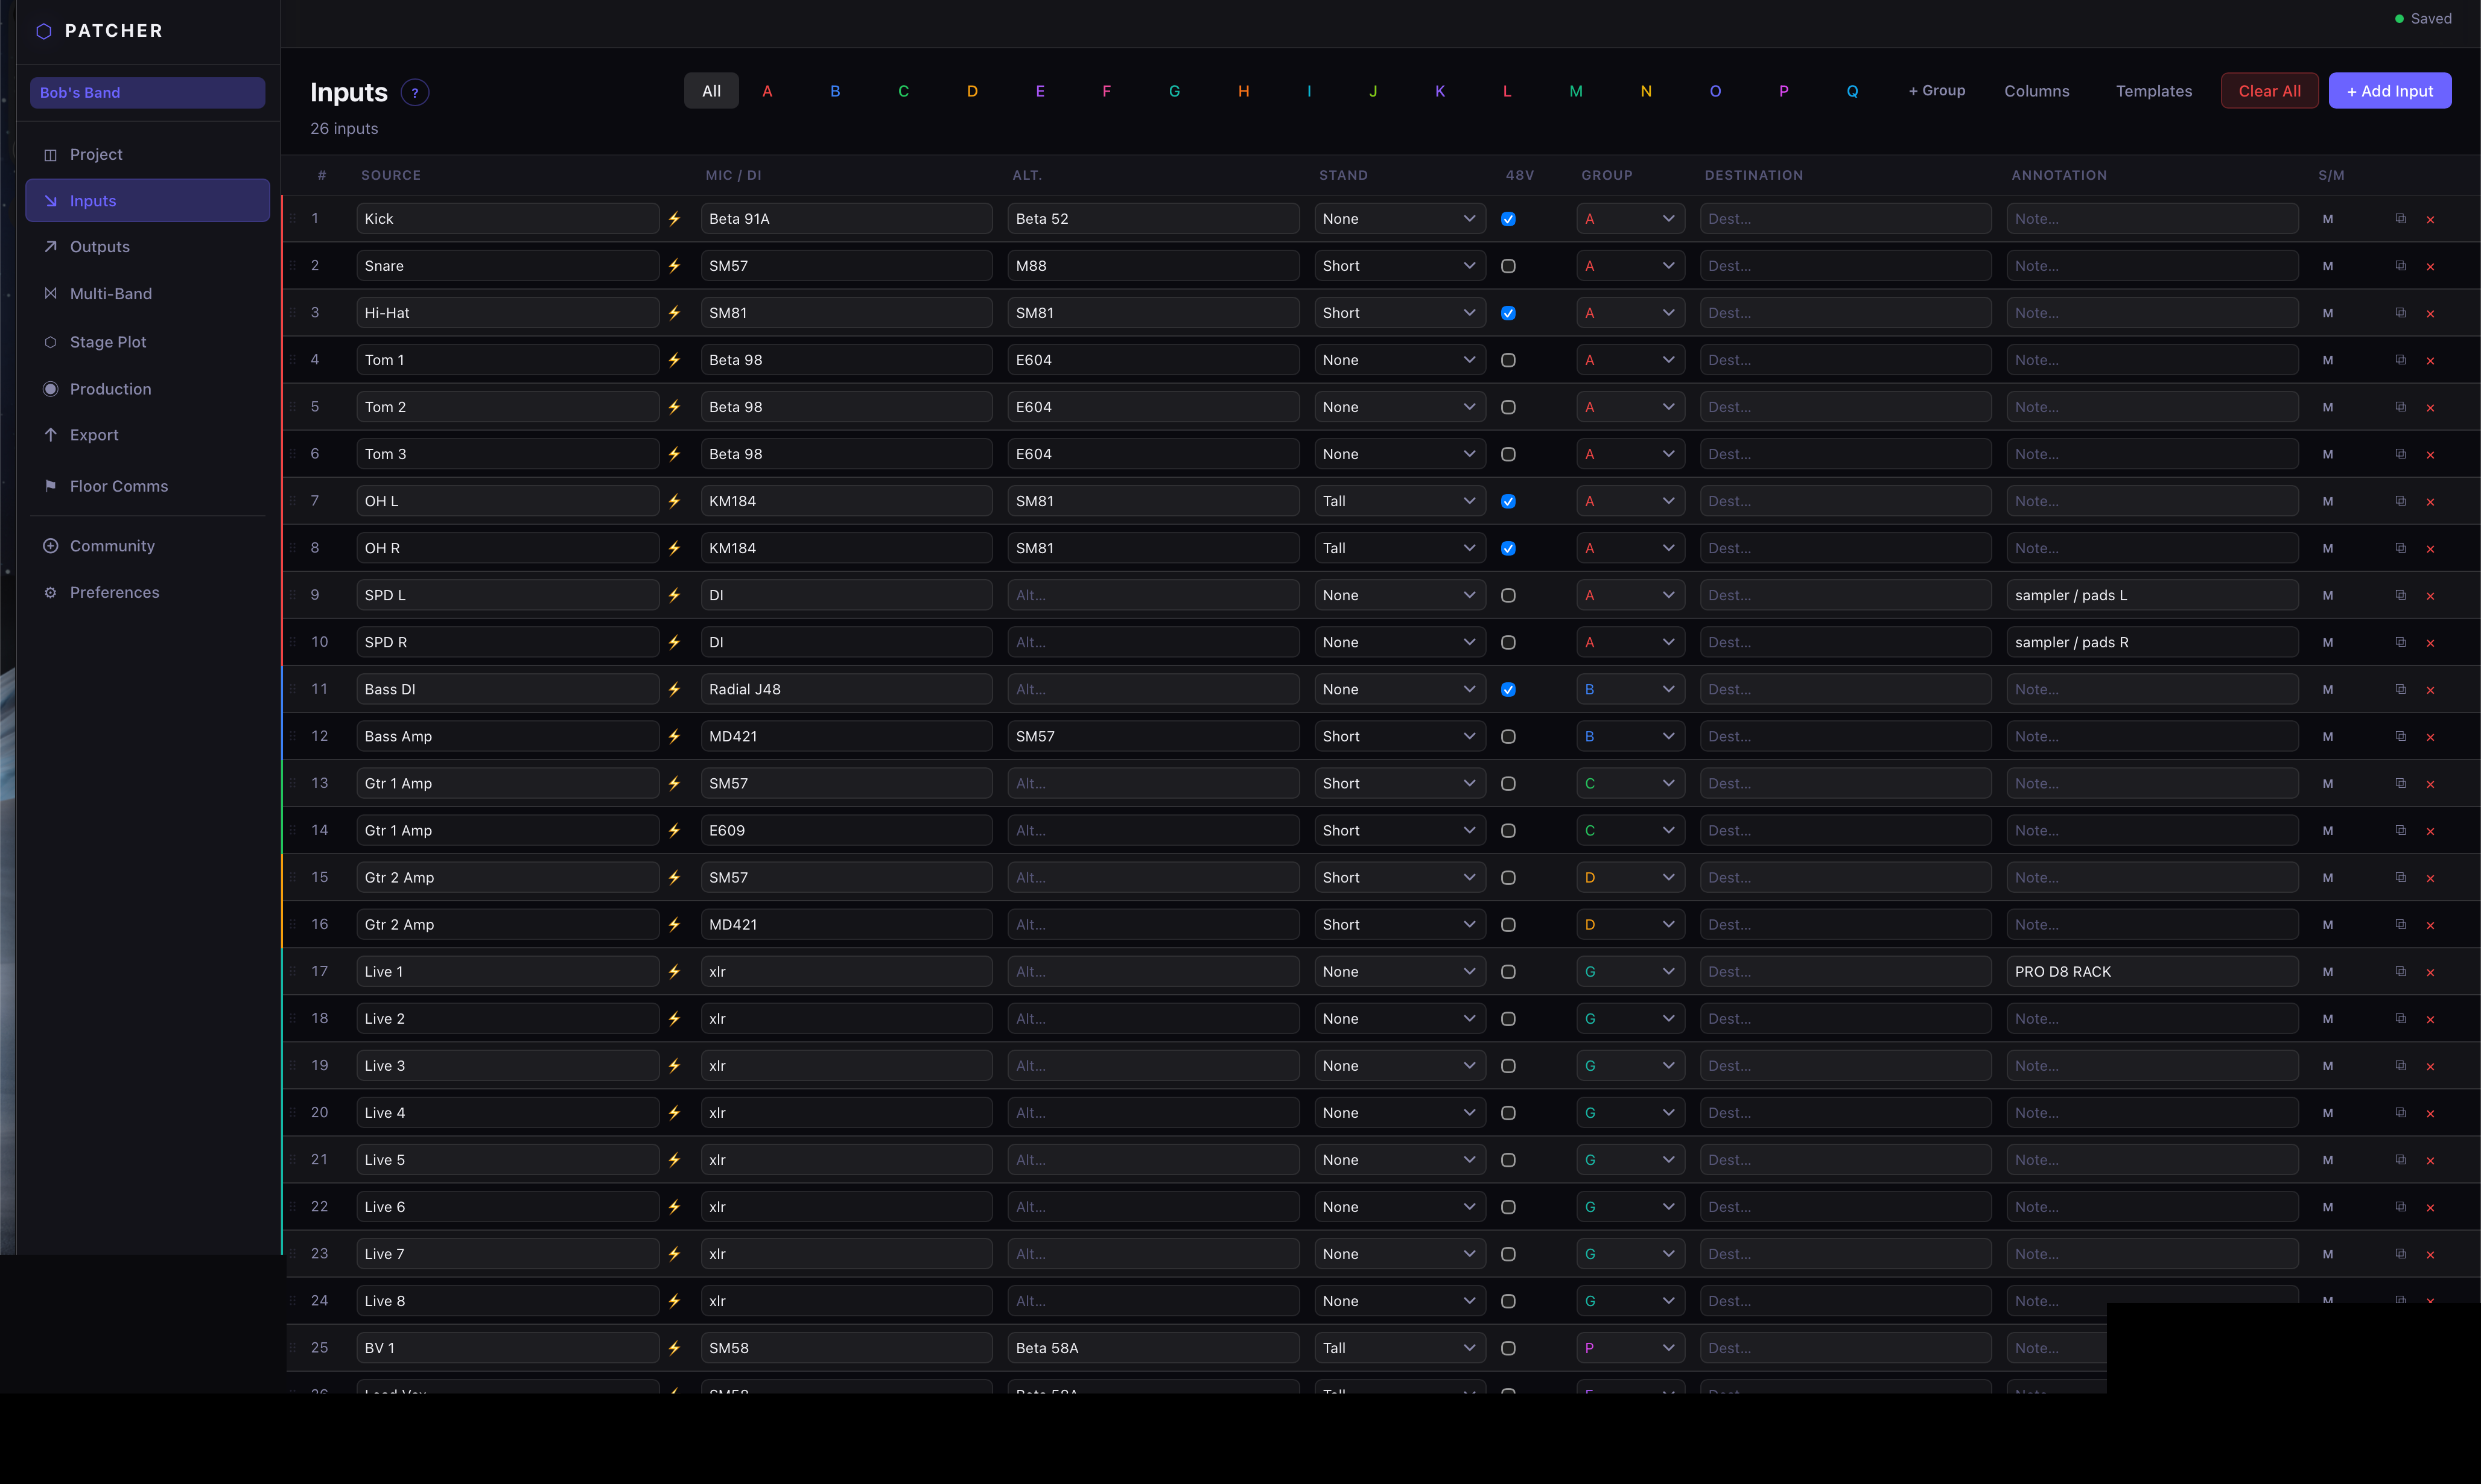Open the Columns options

[2036, 91]
